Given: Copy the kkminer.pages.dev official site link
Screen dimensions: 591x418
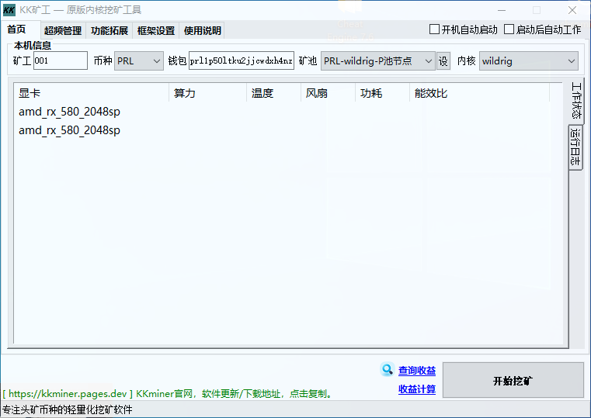Looking at the screenshot, I should [168, 394].
